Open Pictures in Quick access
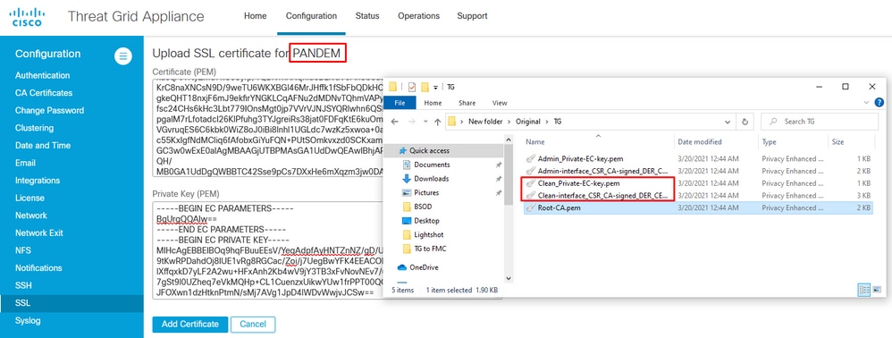892x338 pixels. click(426, 192)
